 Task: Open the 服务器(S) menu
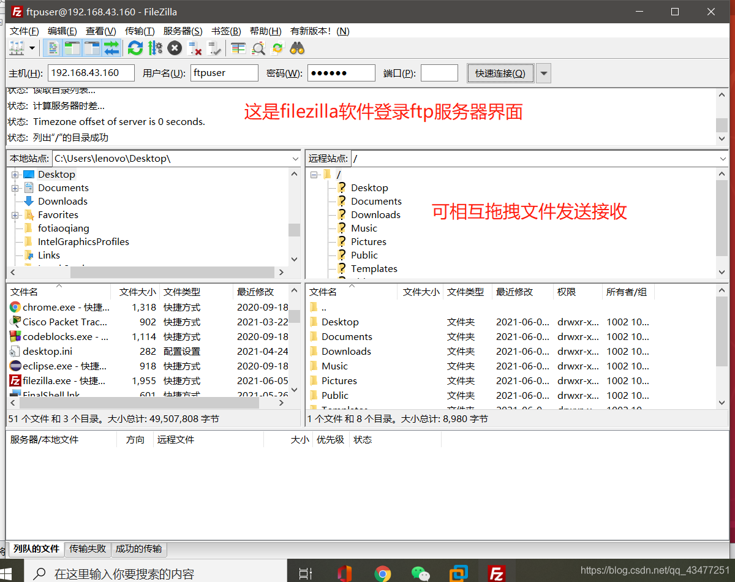coord(183,31)
